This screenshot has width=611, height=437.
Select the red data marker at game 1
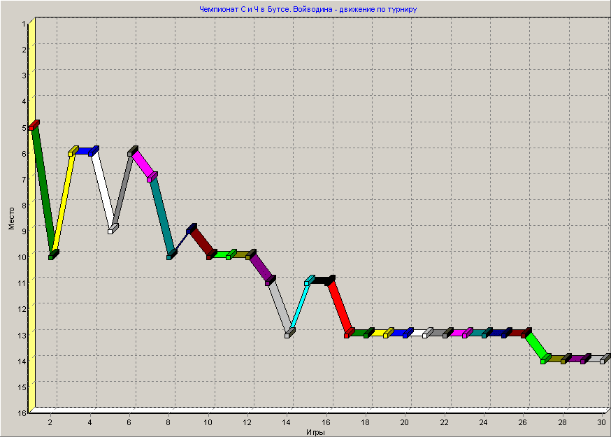(34, 125)
